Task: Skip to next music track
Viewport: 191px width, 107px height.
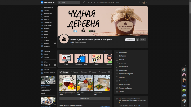Action: 94,2
